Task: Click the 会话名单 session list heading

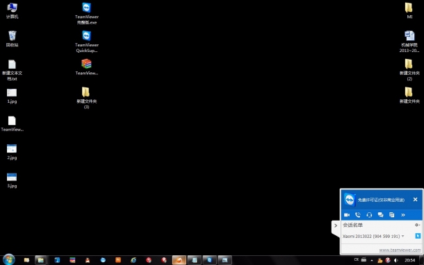Action: tap(352, 225)
